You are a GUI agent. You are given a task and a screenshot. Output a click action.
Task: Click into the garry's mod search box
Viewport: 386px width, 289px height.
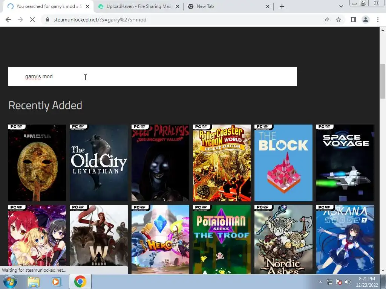[x=153, y=76]
